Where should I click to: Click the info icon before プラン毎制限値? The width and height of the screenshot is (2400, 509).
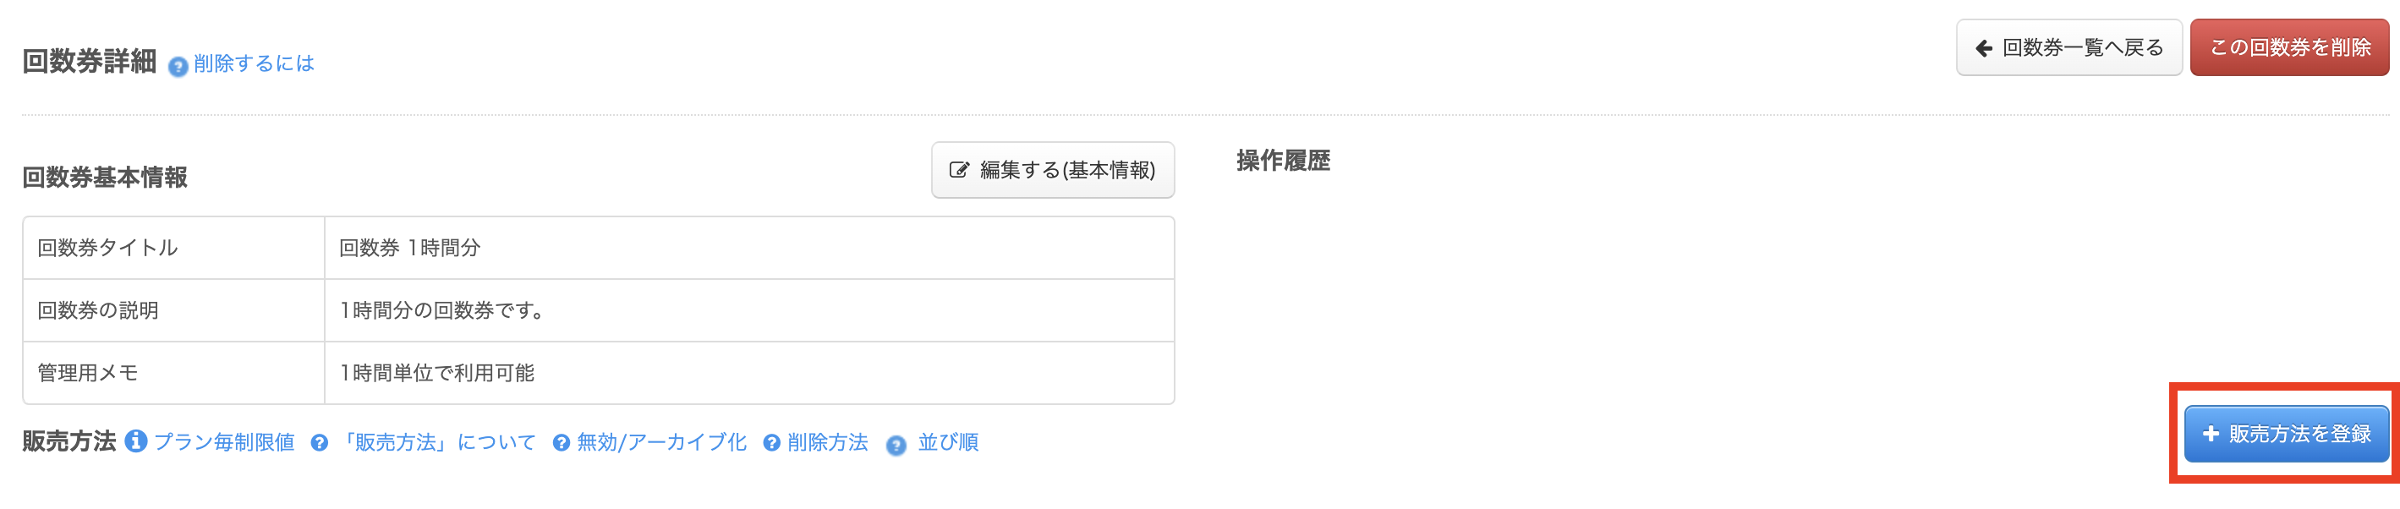tap(136, 441)
